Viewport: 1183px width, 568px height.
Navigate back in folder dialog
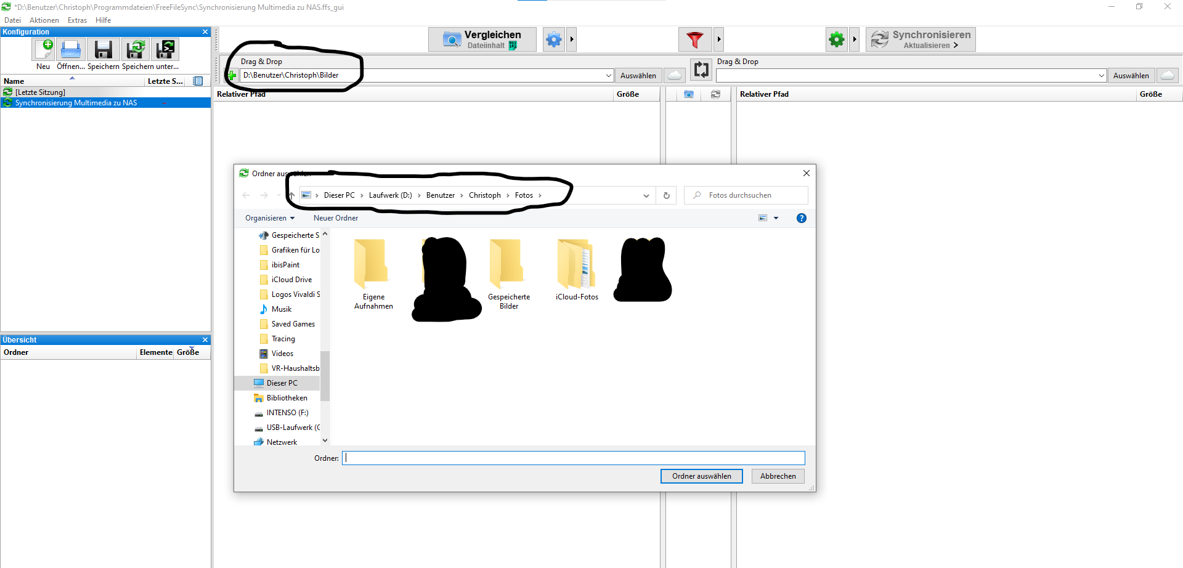[246, 195]
